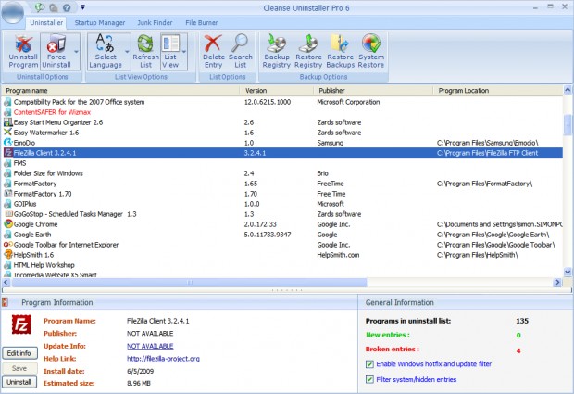Switch to the Uninstaller tab
Viewport: 574px width, 394px height.
(x=46, y=23)
